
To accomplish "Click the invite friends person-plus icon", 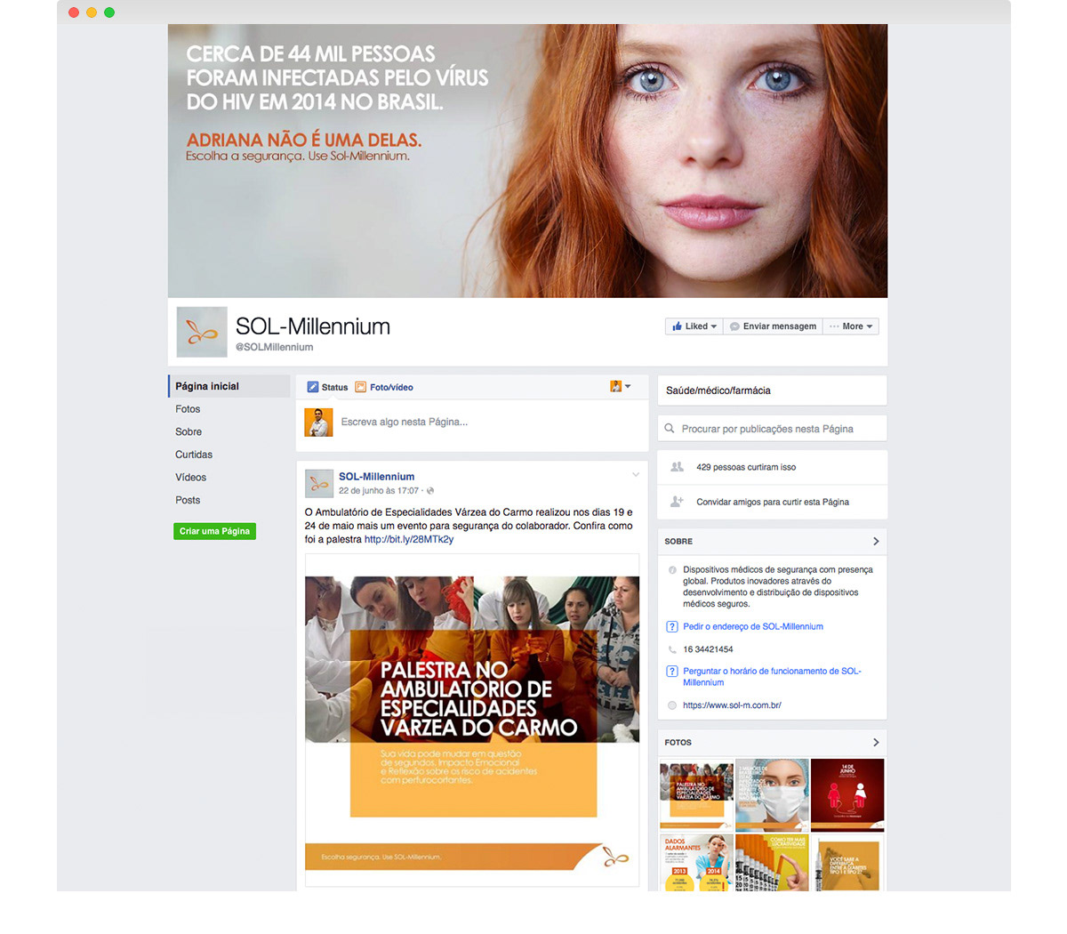I will pos(677,502).
